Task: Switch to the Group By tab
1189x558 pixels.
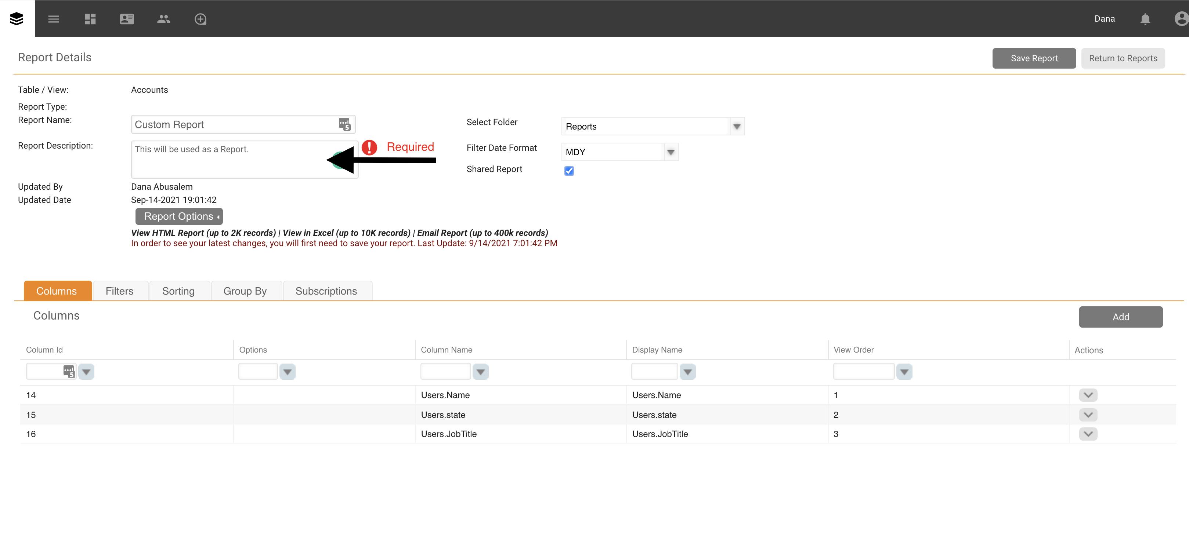Action: tap(245, 291)
